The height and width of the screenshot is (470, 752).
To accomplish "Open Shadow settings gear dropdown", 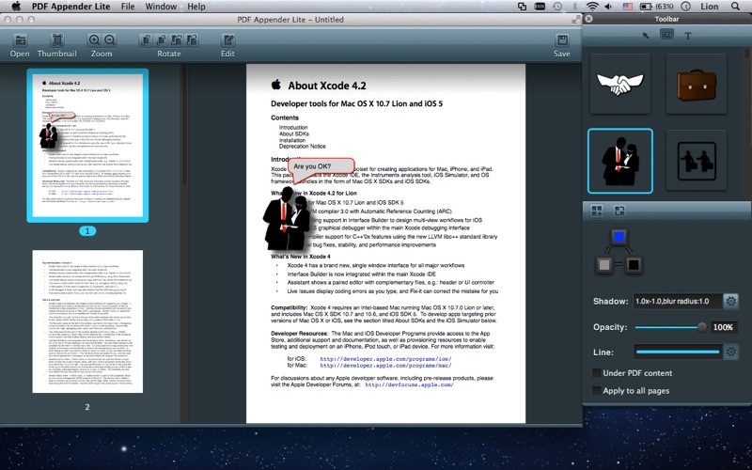I will point(730,301).
